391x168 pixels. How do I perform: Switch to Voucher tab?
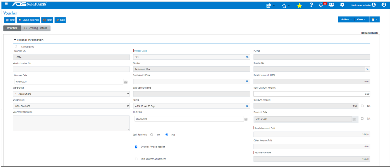coord(12,28)
